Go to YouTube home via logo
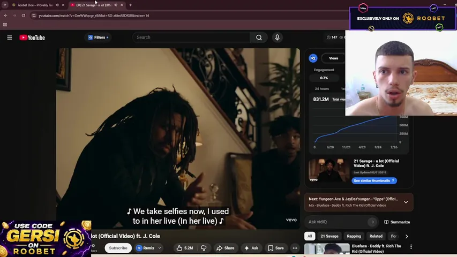 coord(32,37)
